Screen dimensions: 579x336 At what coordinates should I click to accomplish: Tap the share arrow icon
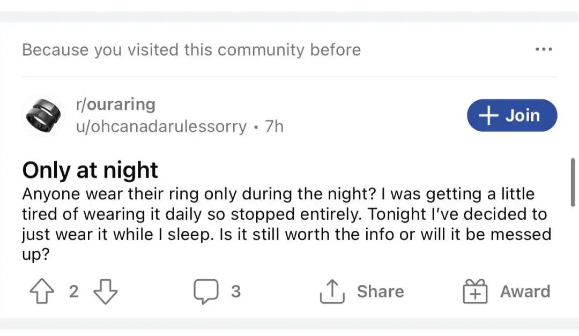pyautogui.click(x=332, y=292)
